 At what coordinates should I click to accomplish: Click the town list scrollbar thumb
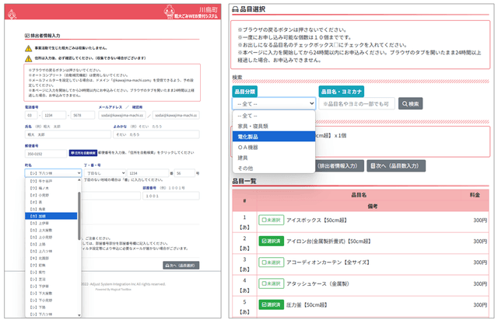[79, 216]
